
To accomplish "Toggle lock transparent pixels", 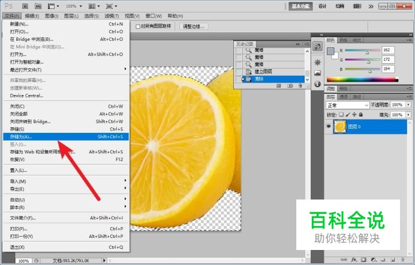I will [x=341, y=115].
